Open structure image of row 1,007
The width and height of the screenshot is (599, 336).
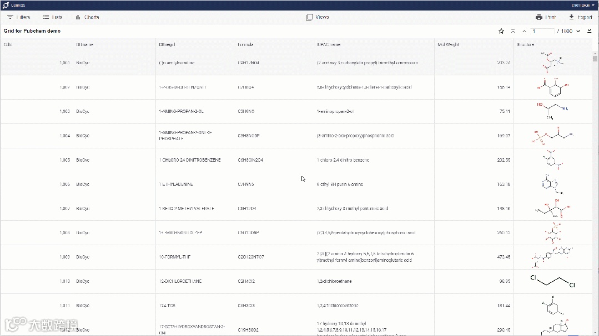(553, 208)
